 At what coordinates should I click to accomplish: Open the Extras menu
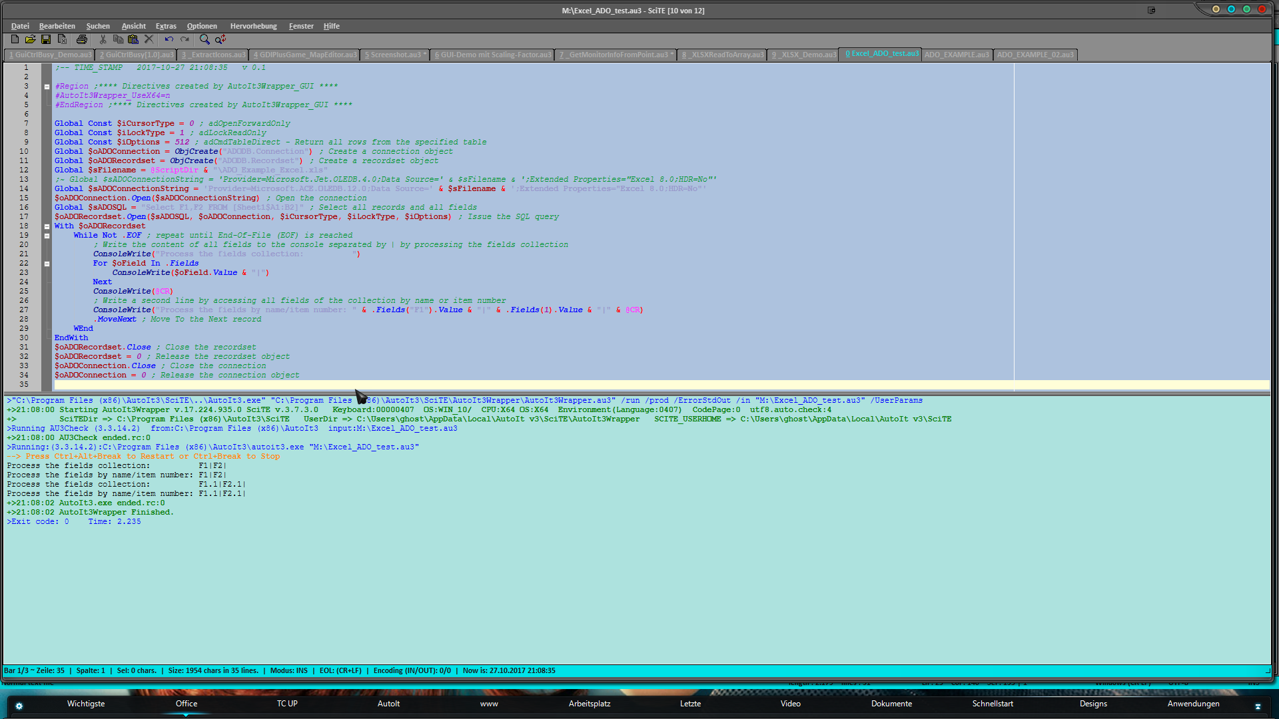166,26
